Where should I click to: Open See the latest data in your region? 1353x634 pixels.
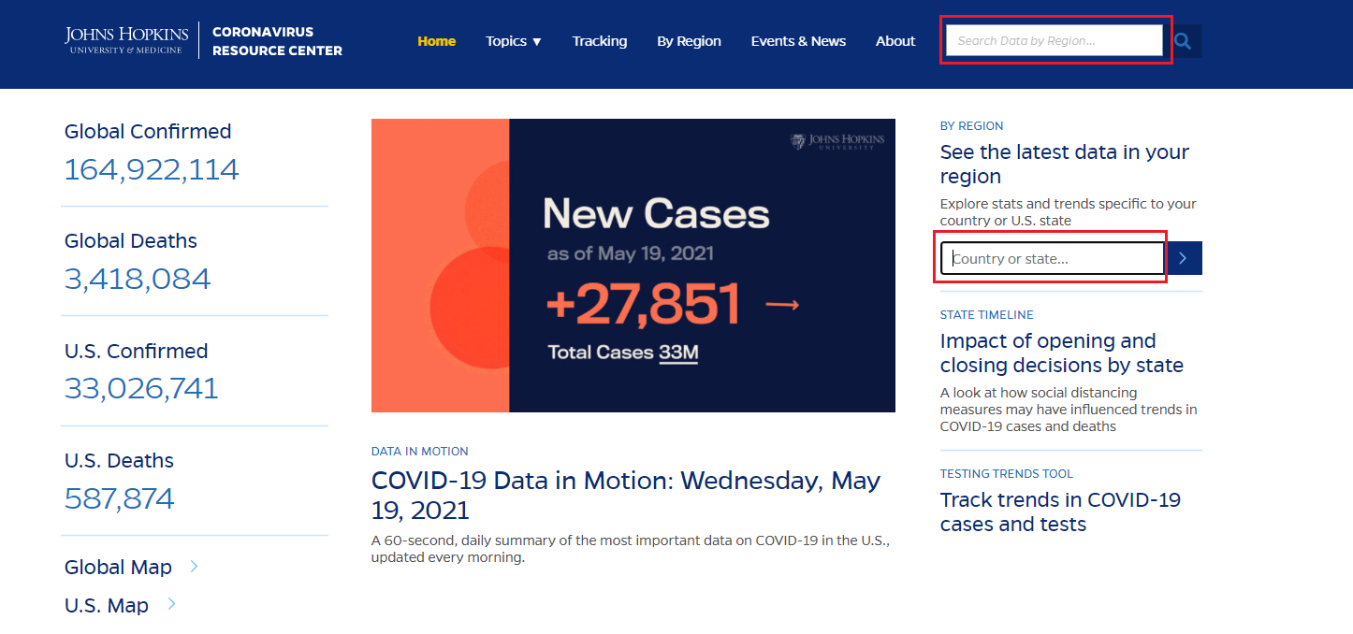(x=1065, y=165)
